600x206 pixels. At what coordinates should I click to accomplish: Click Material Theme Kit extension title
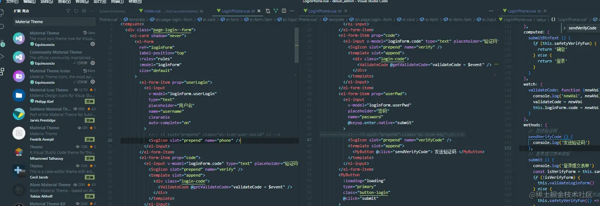click(x=48, y=204)
